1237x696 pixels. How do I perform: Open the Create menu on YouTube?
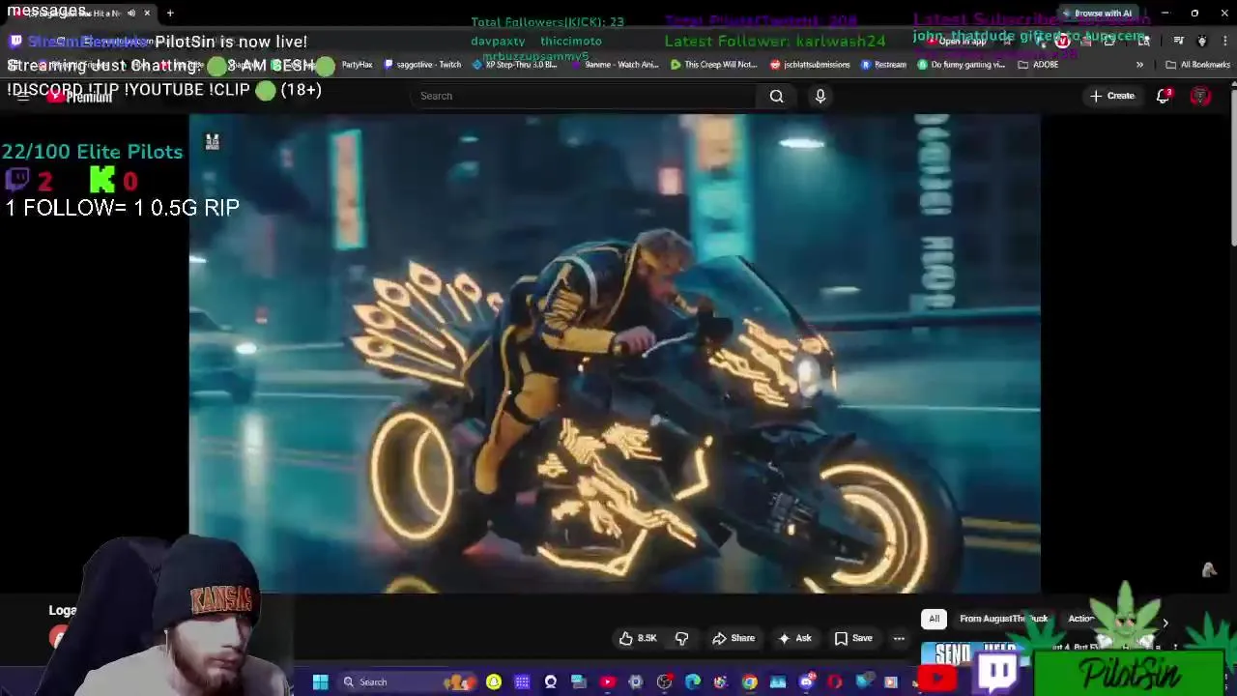coord(1112,96)
